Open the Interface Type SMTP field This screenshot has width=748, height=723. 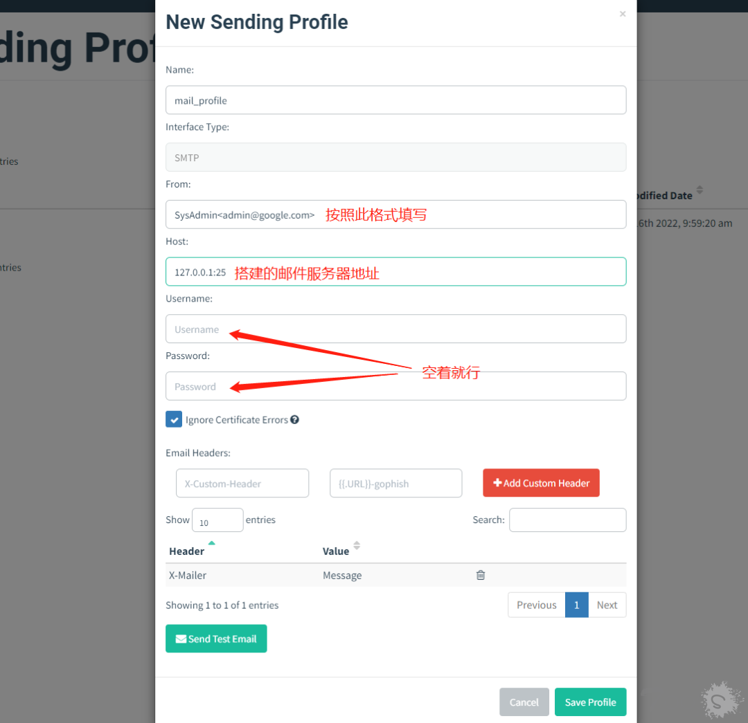(x=396, y=157)
